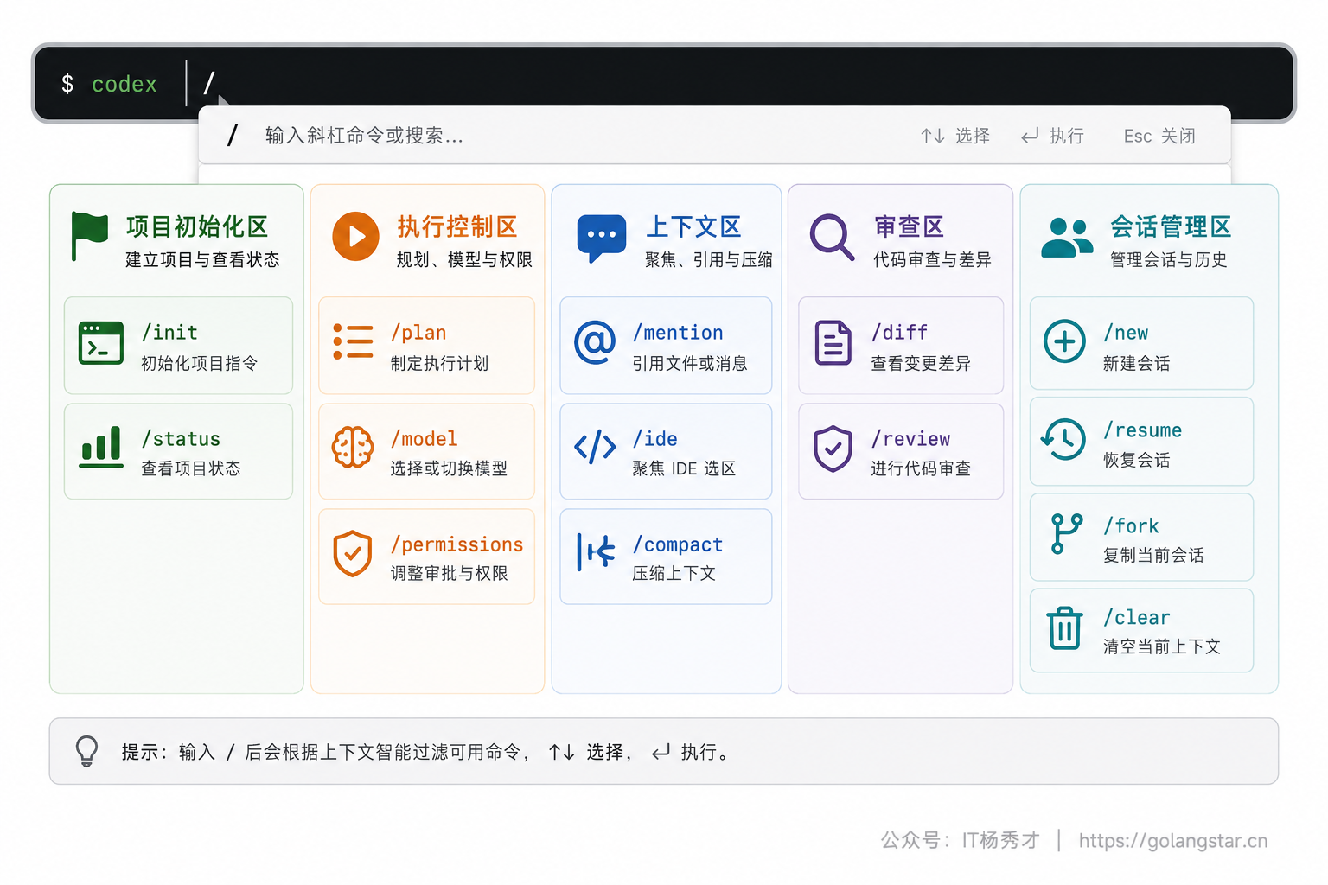Click the 代码审查与差异 subtitle
Viewport: 1328px width, 885px height.
click(932, 260)
